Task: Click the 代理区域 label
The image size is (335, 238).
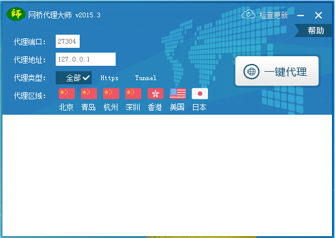Action: (x=29, y=96)
